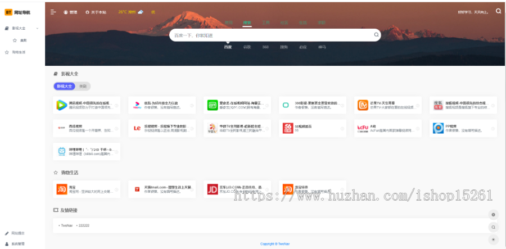Select 搜狗 as the search engine
506x249 pixels.
tap(284, 47)
